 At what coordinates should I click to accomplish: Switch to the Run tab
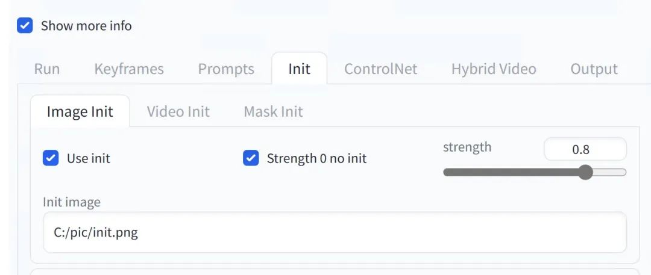[47, 69]
